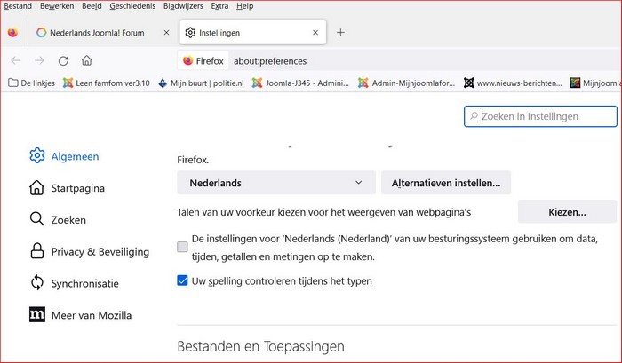
Task: Click the Kiezen button
Action: click(567, 212)
